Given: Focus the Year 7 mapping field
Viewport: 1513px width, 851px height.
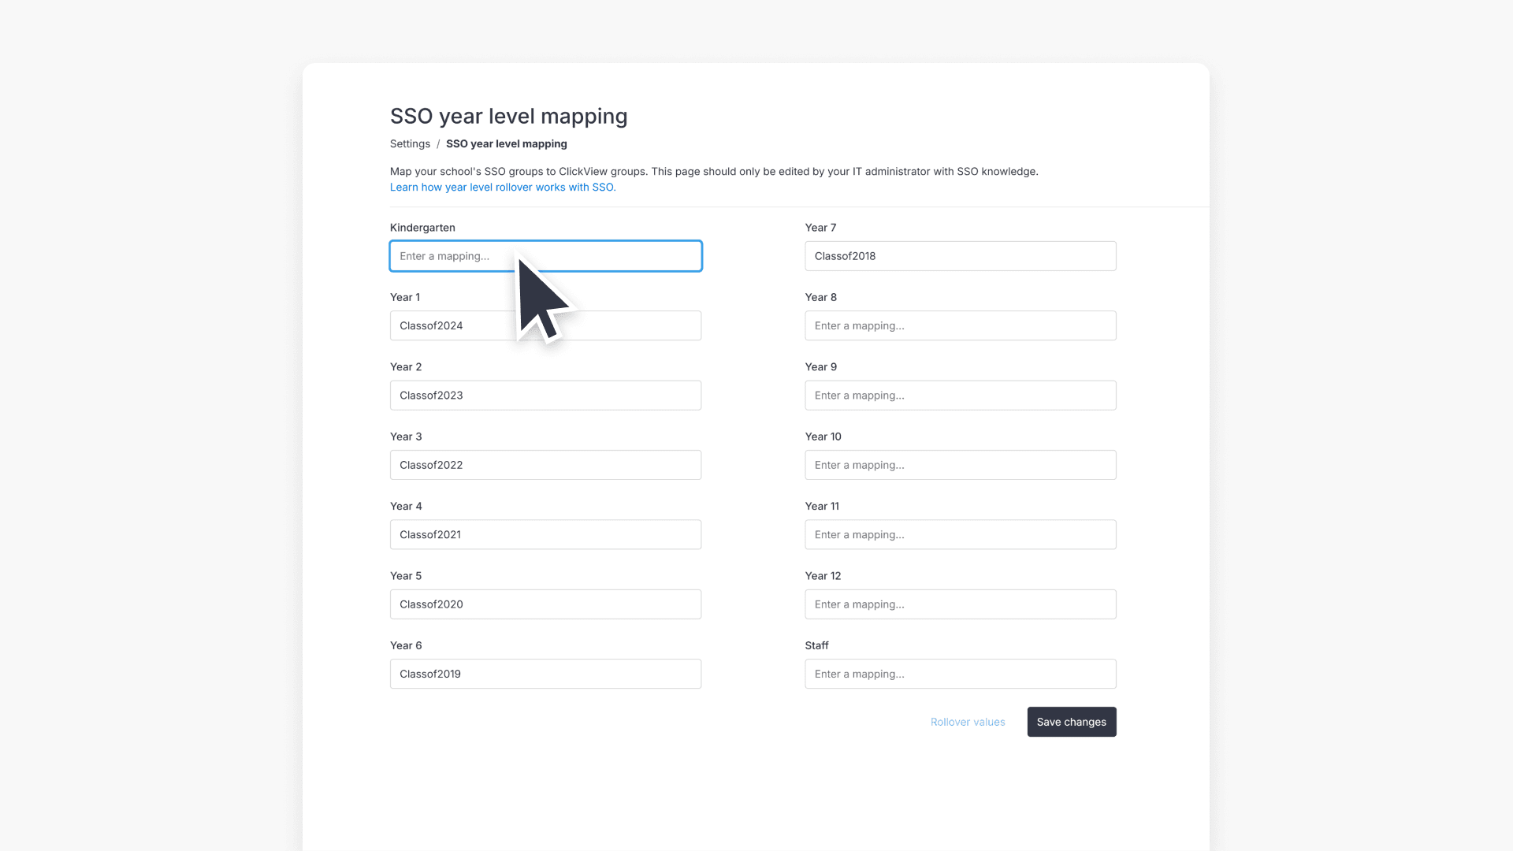Looking at the screenshot, I should pyautogui.click(x=960, y=256).
